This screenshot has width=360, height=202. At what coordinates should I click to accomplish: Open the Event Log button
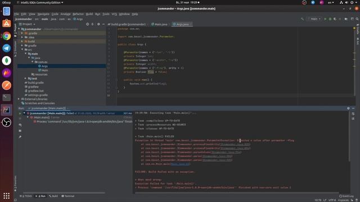pyautogui.click(x=346, y=196)
